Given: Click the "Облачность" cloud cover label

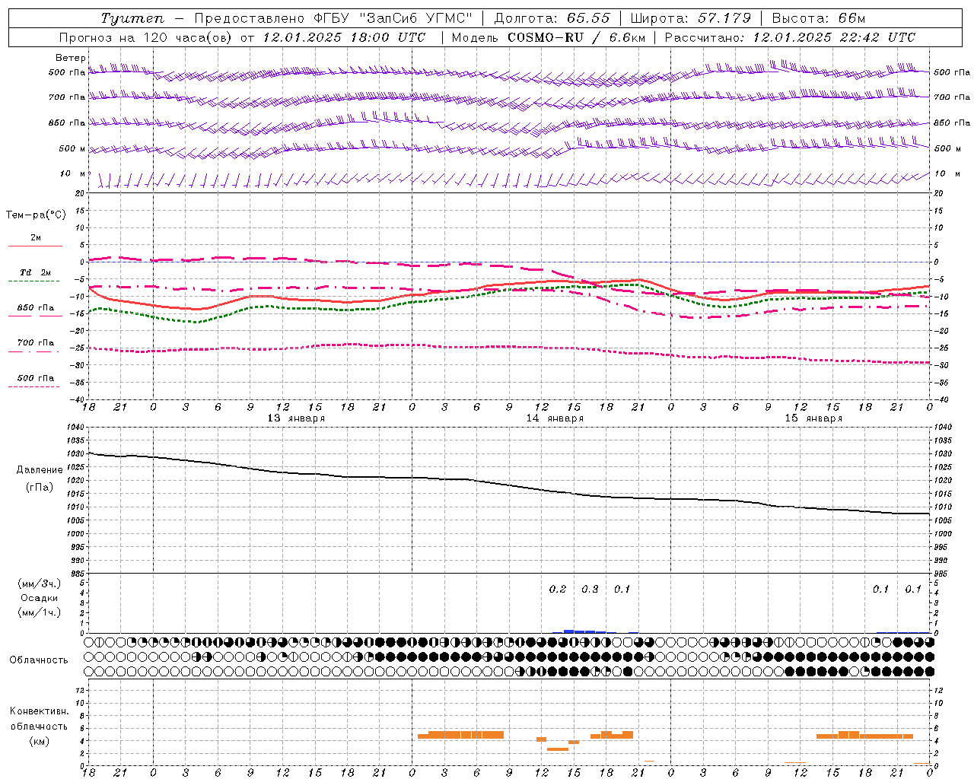Looking at the screenshot, I should tap(39, 660).
